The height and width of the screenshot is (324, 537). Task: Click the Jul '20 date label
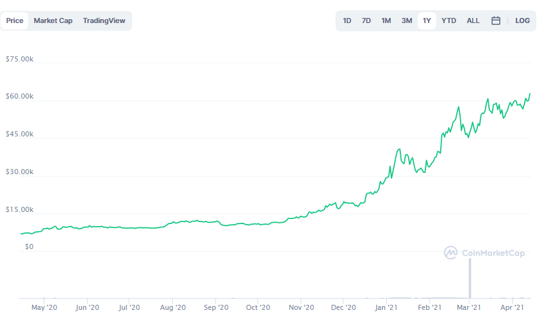tap(129, 307)
